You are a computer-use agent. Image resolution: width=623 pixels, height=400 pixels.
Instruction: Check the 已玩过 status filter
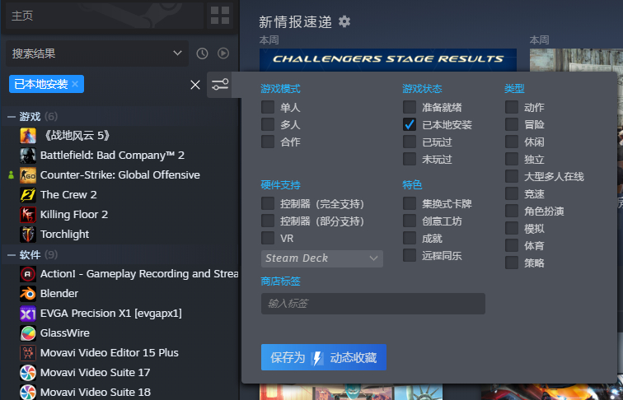pos(410,142)
